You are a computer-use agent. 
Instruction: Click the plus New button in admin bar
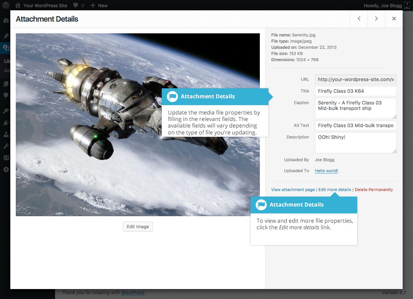(99, 5)
